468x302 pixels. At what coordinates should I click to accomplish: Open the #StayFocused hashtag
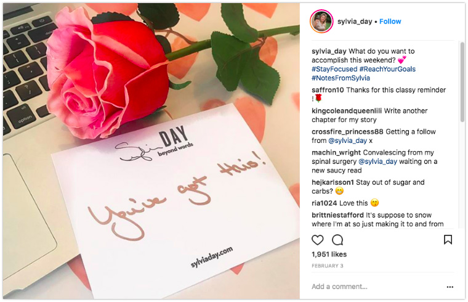pos(334,69)
